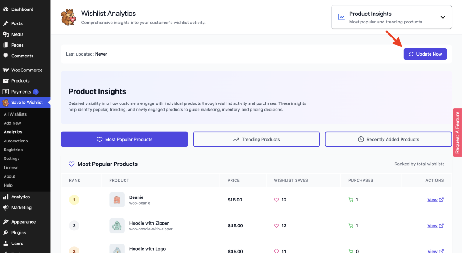Click the RANK column header
This screenshot has width=462, height=253.
[74, 180]
